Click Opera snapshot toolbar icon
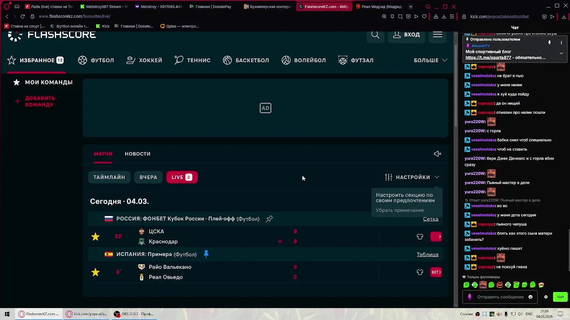Viewport: 570px width, 320px height. tap(400, 16)
